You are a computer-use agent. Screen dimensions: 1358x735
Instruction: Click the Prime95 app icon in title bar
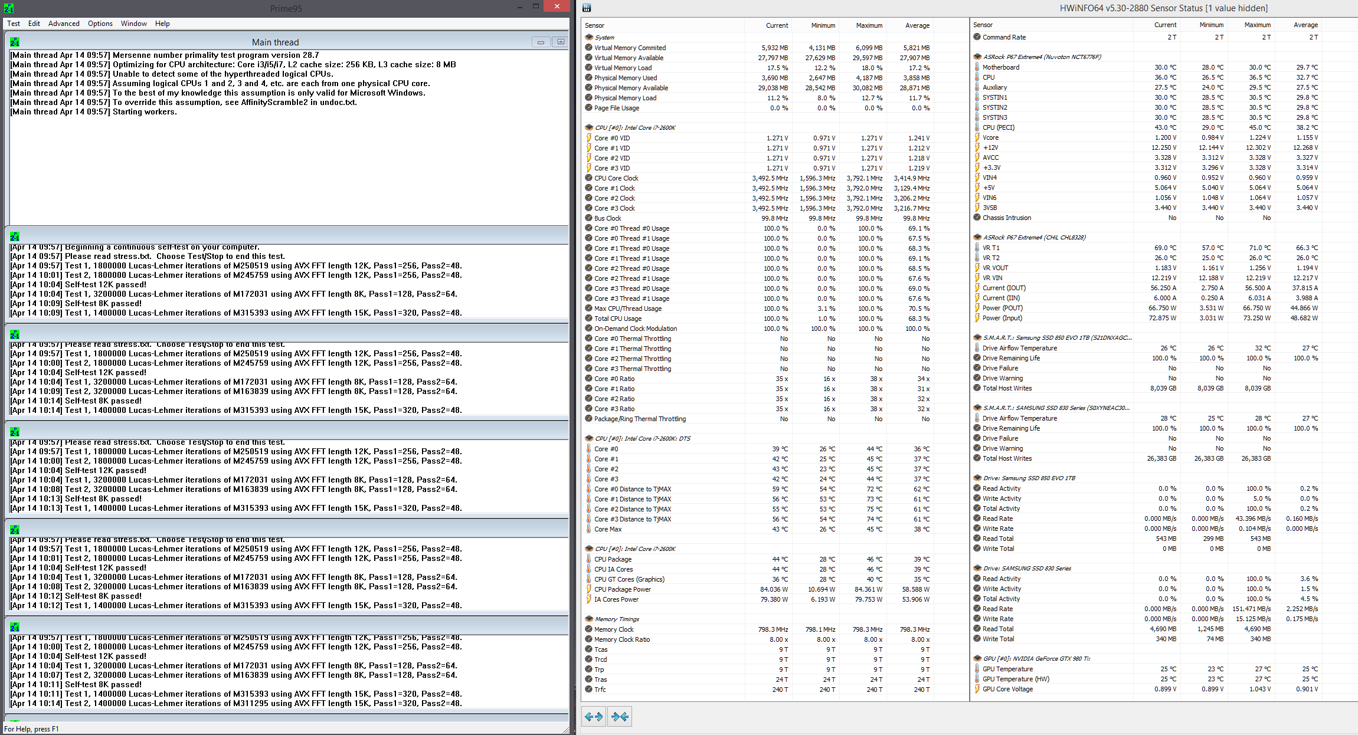pyautogui.click(x=9, y=8)
